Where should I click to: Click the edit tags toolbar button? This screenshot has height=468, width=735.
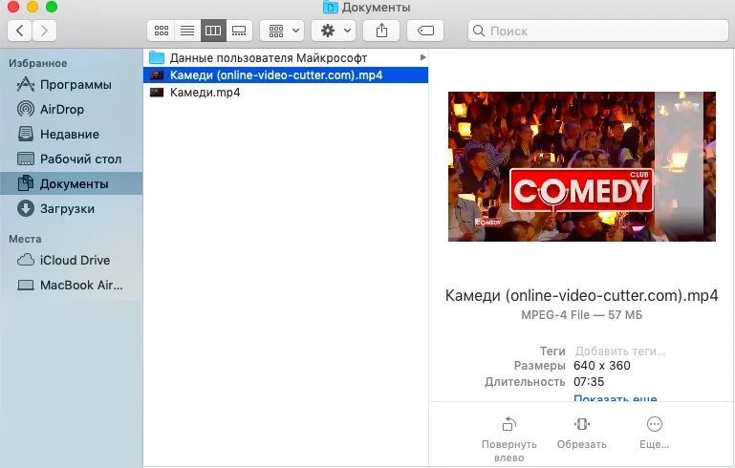click(x=425, y=31)
